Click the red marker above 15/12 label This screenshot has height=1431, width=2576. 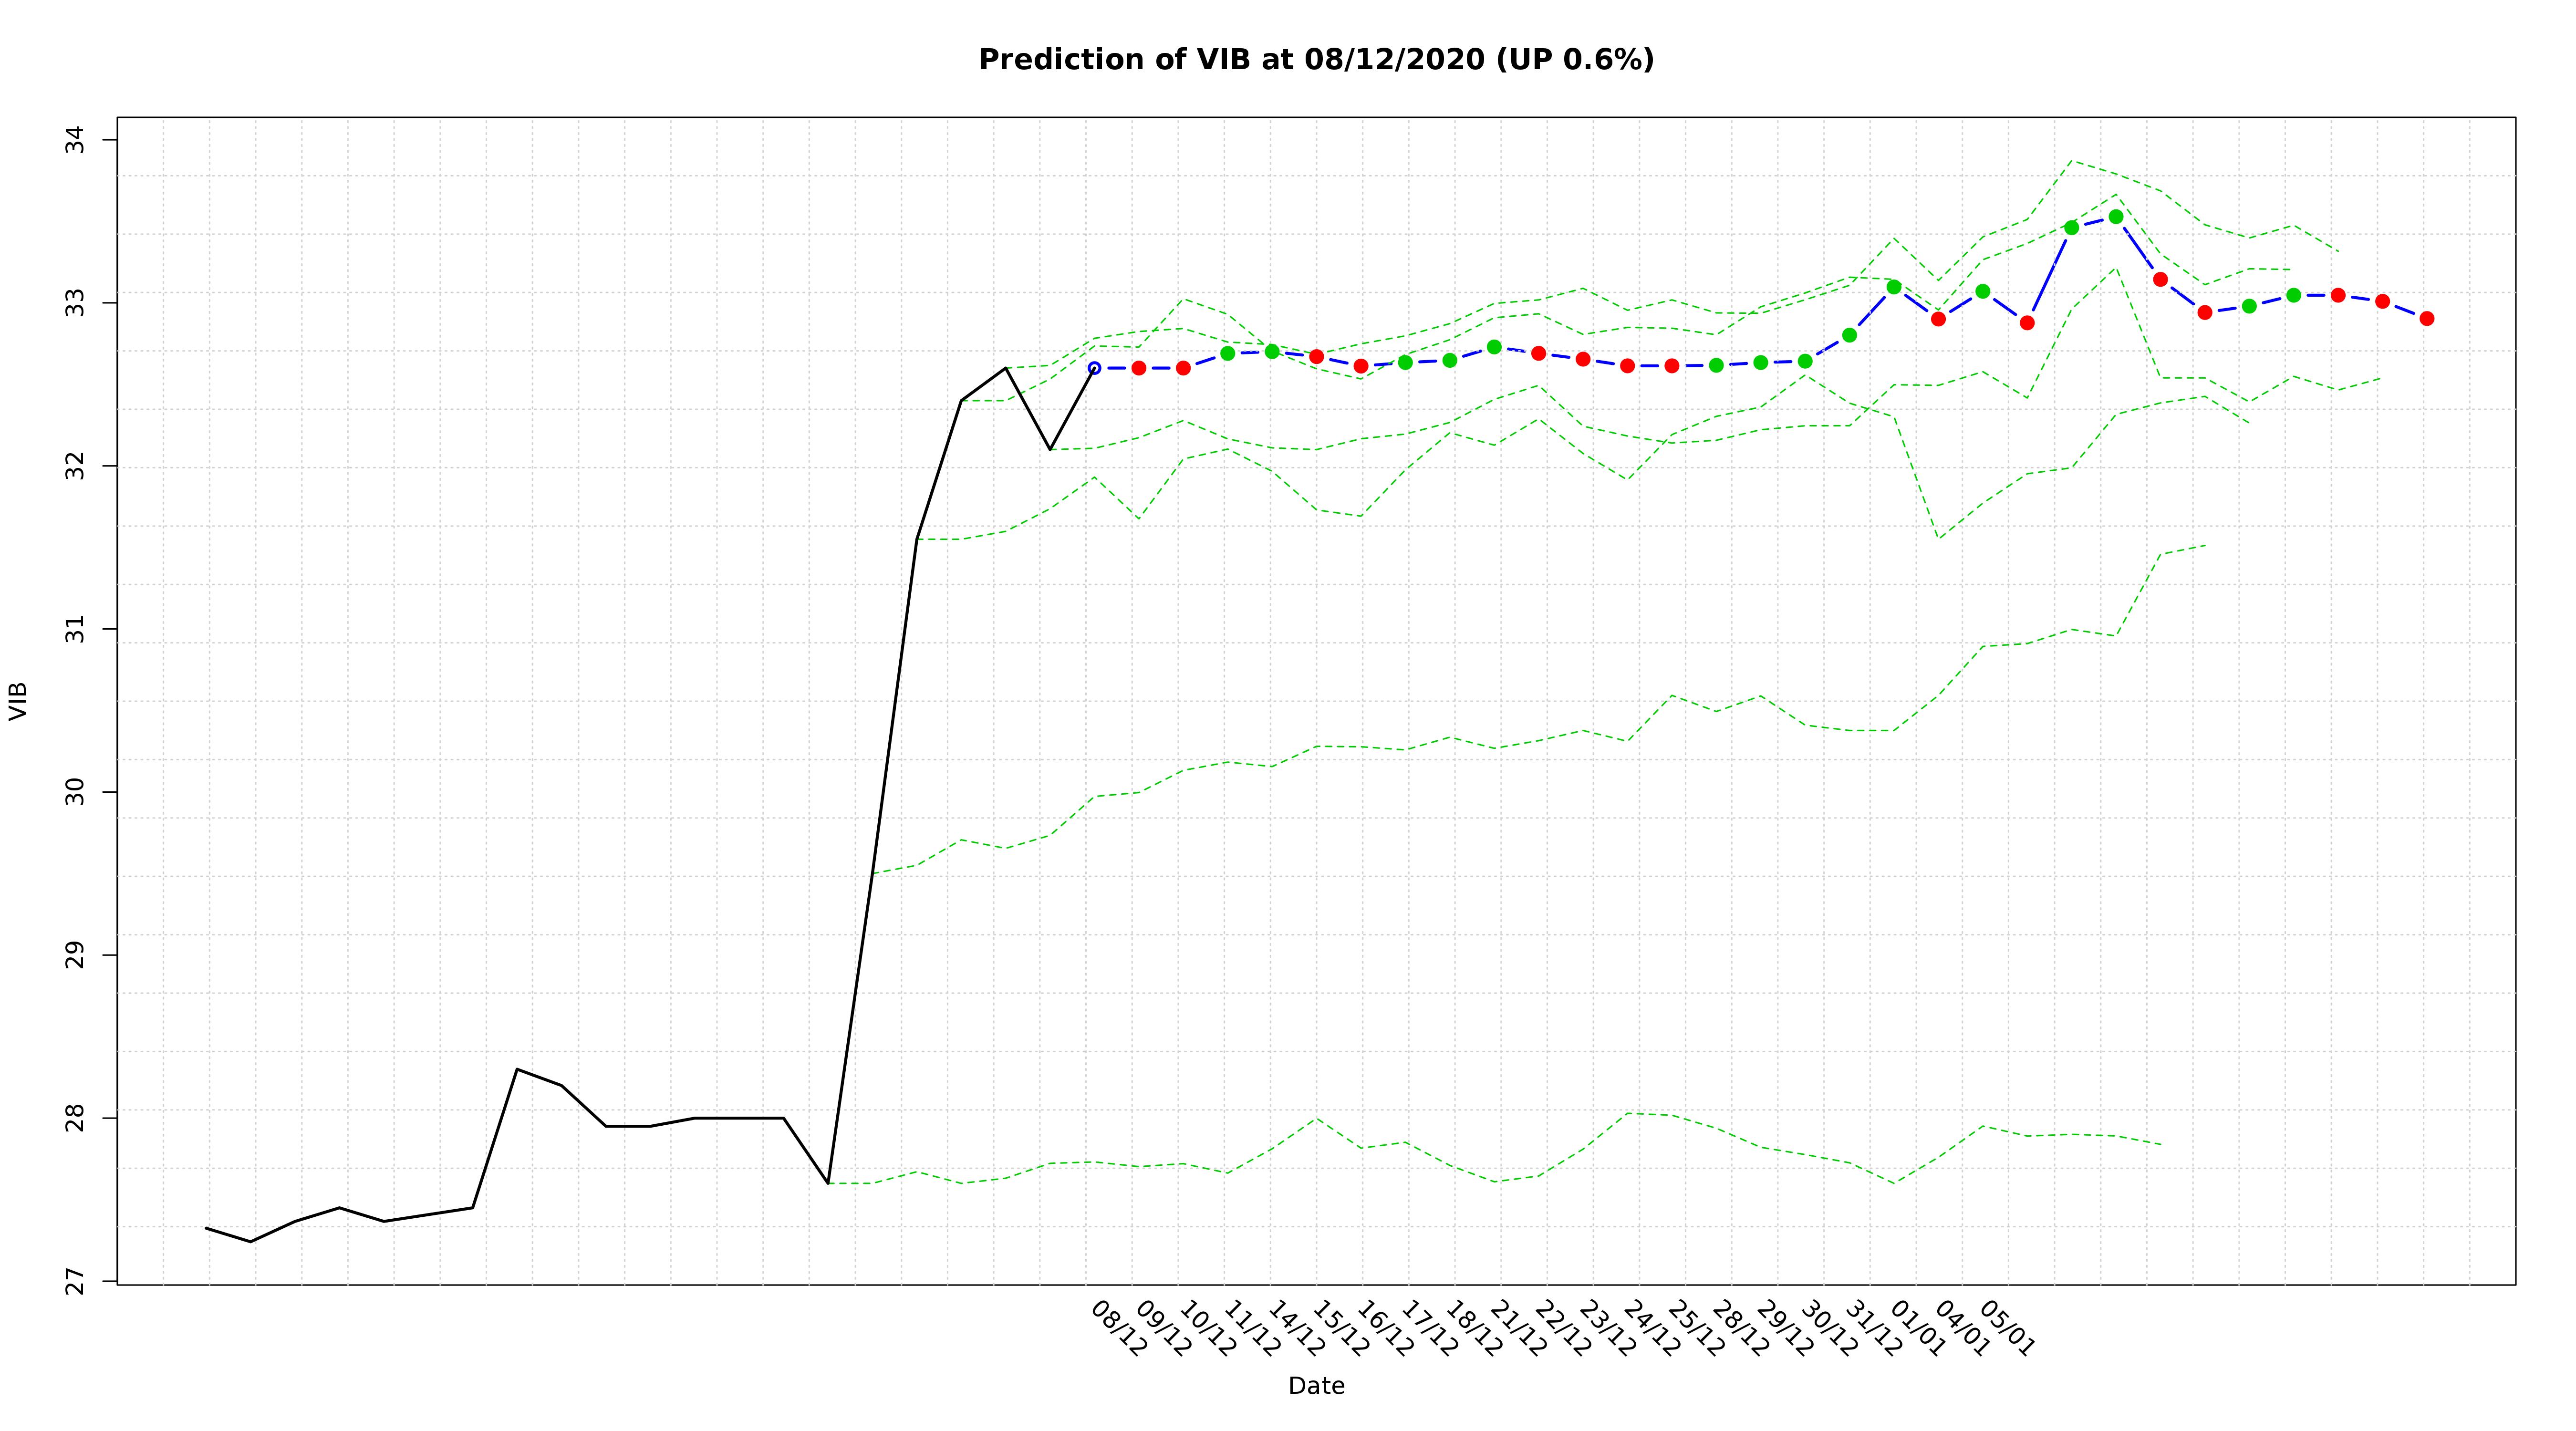1316,357
